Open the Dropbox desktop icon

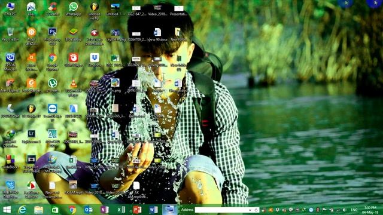point(95,60)
